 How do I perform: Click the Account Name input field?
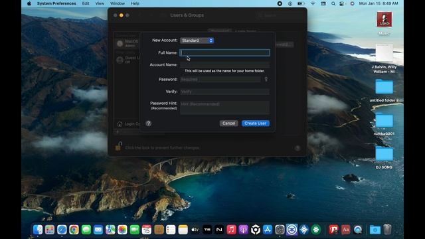[224, 64]
